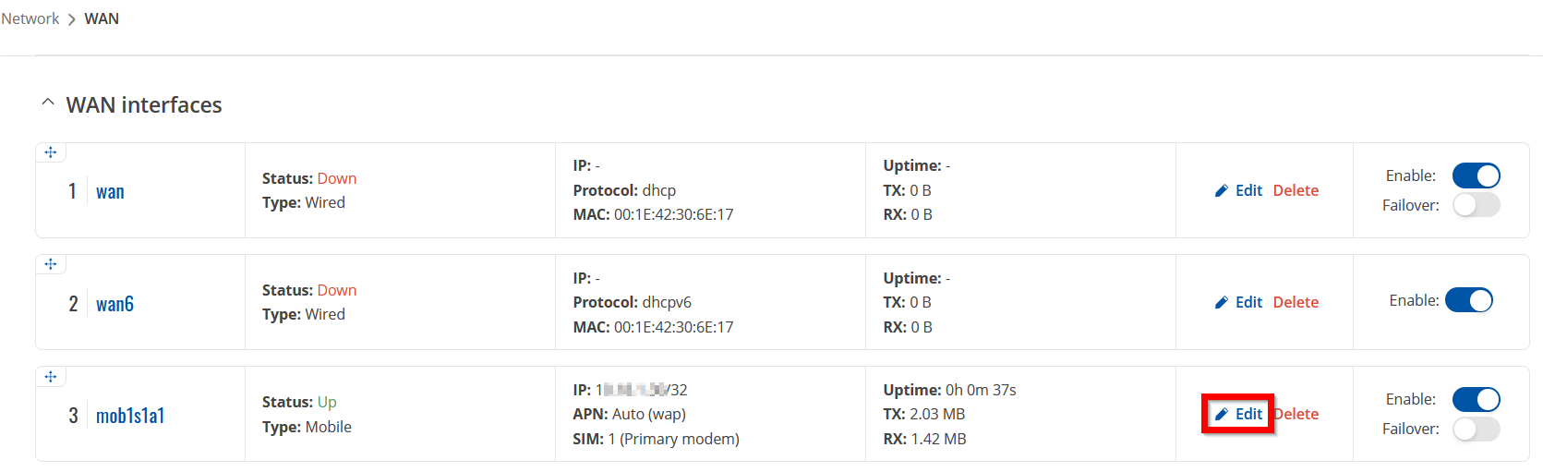This screenshot has height=472, width=1543.
Task: Disable the wan6 interface Enable toggle
Action: [x=1468, y=300]
